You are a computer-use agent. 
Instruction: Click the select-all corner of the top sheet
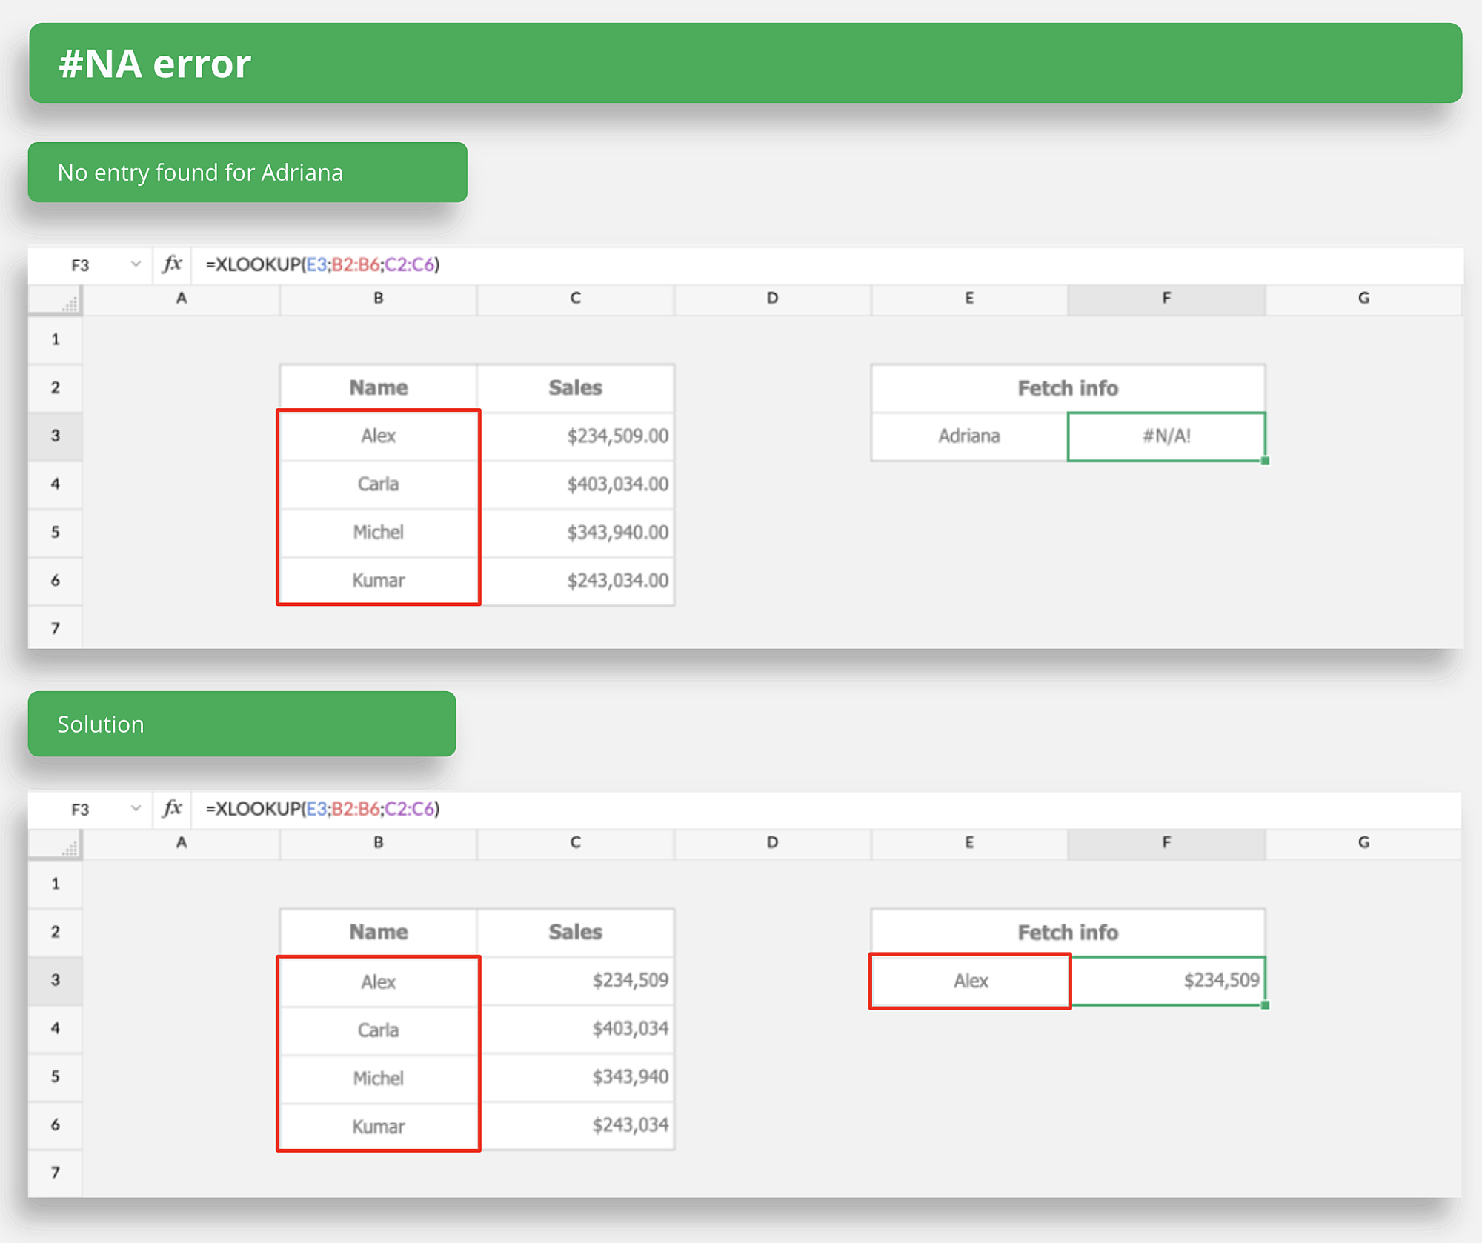tap(56, 300)
